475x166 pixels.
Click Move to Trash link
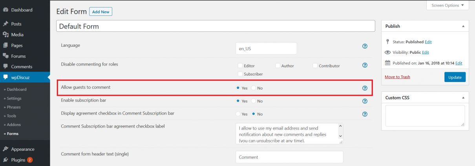pyautogui.click(x=397, y=77)
